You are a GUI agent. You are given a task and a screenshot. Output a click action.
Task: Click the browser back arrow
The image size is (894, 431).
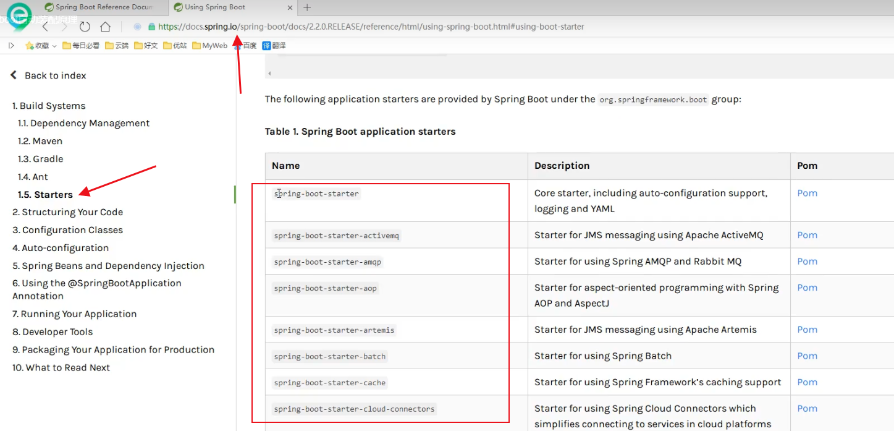click(x=45, y=27)
